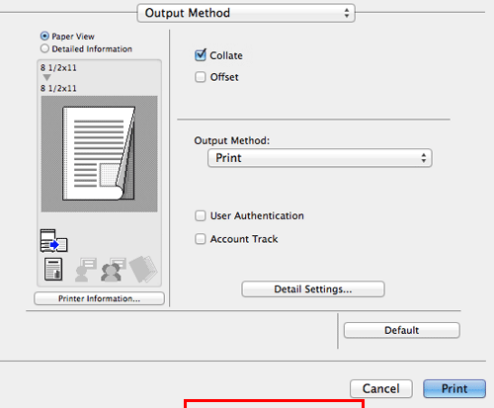Image resolution: width=494 pixels, height=408 pixels.
Task: Select the Paper View radio button
Action: pyautogui.click(x=44, y=36)
